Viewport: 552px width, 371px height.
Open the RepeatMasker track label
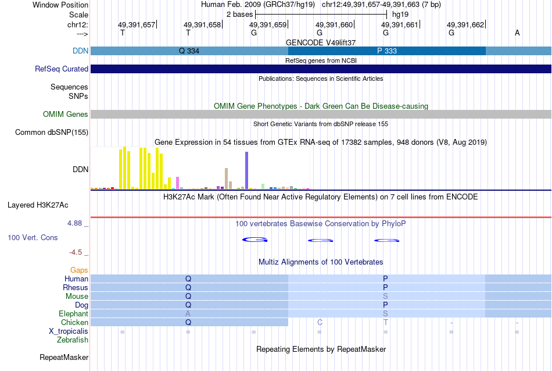[64, 357]
